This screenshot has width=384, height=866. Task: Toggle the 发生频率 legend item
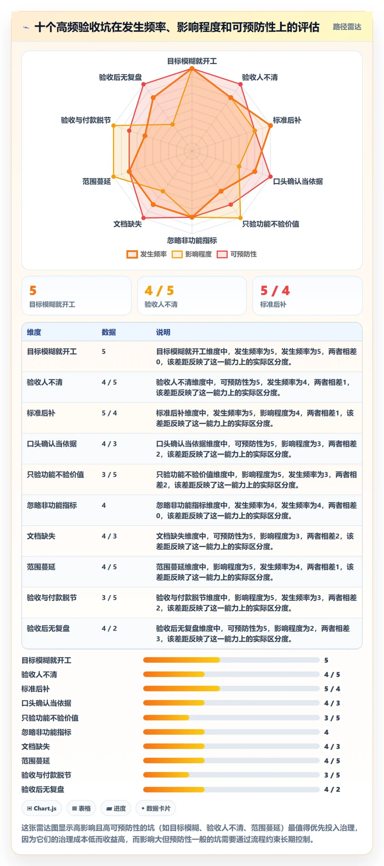147,254
